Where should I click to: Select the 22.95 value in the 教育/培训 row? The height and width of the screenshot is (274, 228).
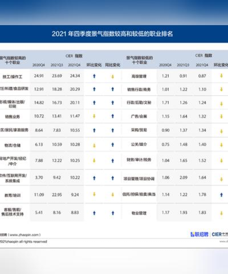point(57,195)
